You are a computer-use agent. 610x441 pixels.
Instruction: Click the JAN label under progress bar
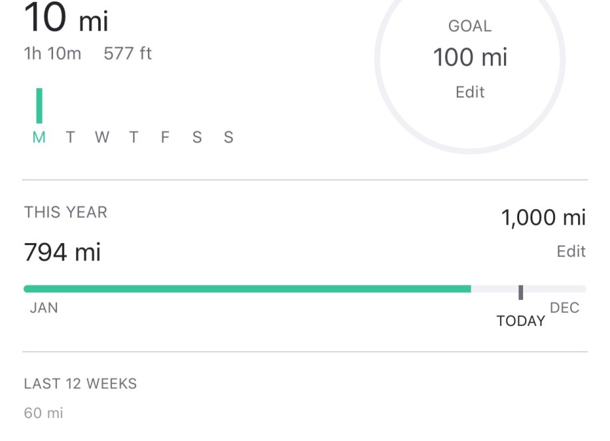tap(44, 308)
